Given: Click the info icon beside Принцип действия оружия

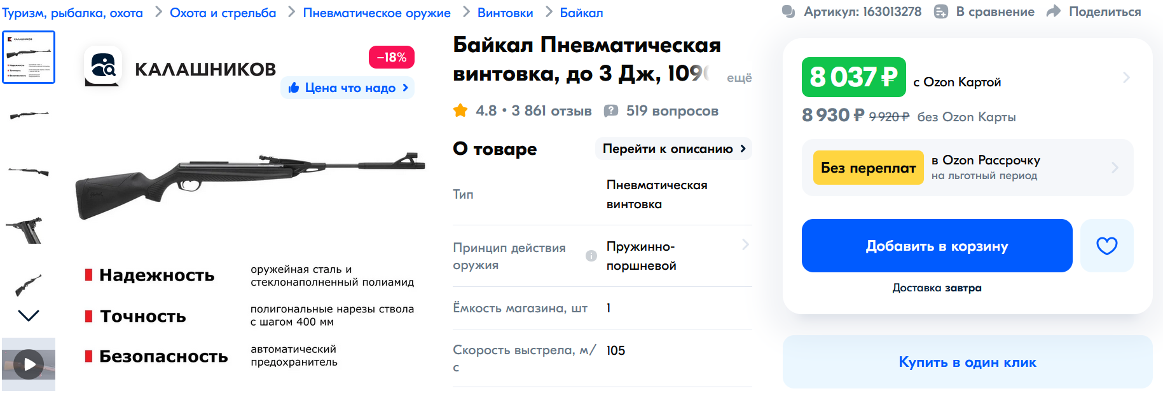Looking at the screenshot, I should (x=591, y=256).
